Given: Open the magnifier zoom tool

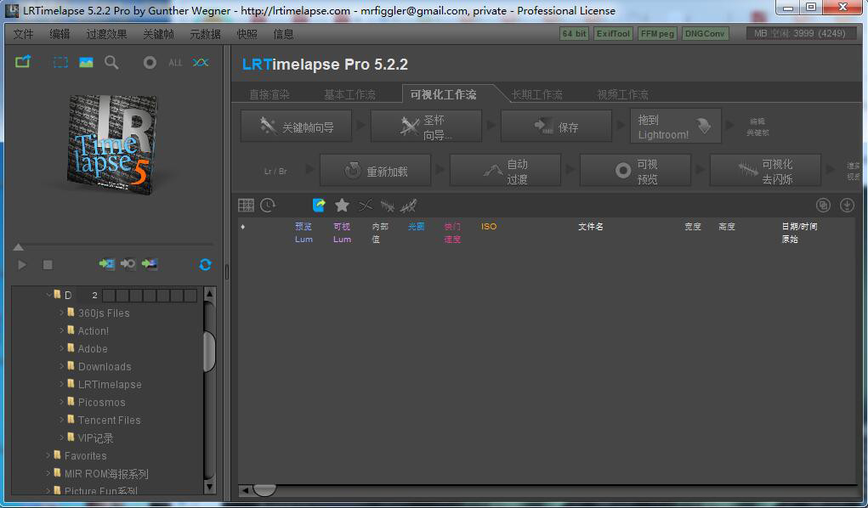Looking at the screenshot, I should [111, 63].
